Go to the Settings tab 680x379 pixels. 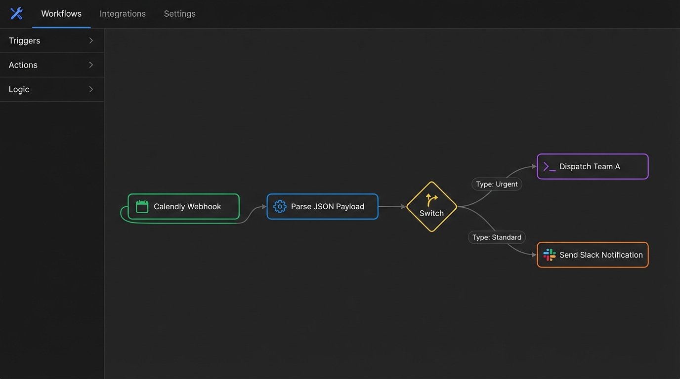tap(179, 14)
